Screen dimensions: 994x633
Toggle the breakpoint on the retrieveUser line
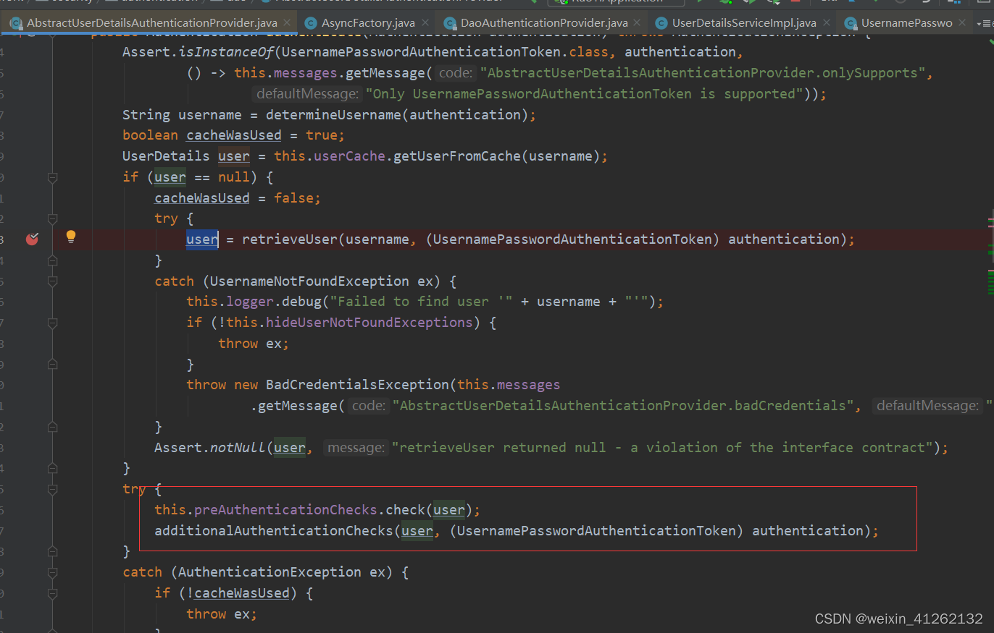(32, 239)
